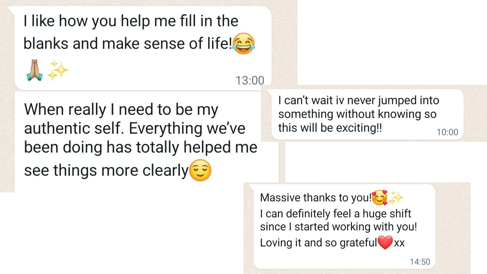487x274 pixels.
Task: Select the "I like how you help me" line
Action: point(131,21)
